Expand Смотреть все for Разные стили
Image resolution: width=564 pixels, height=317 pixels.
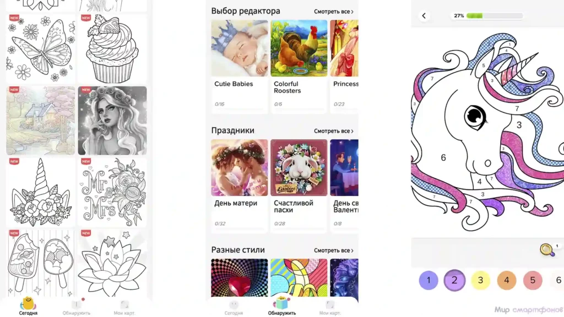333,250
